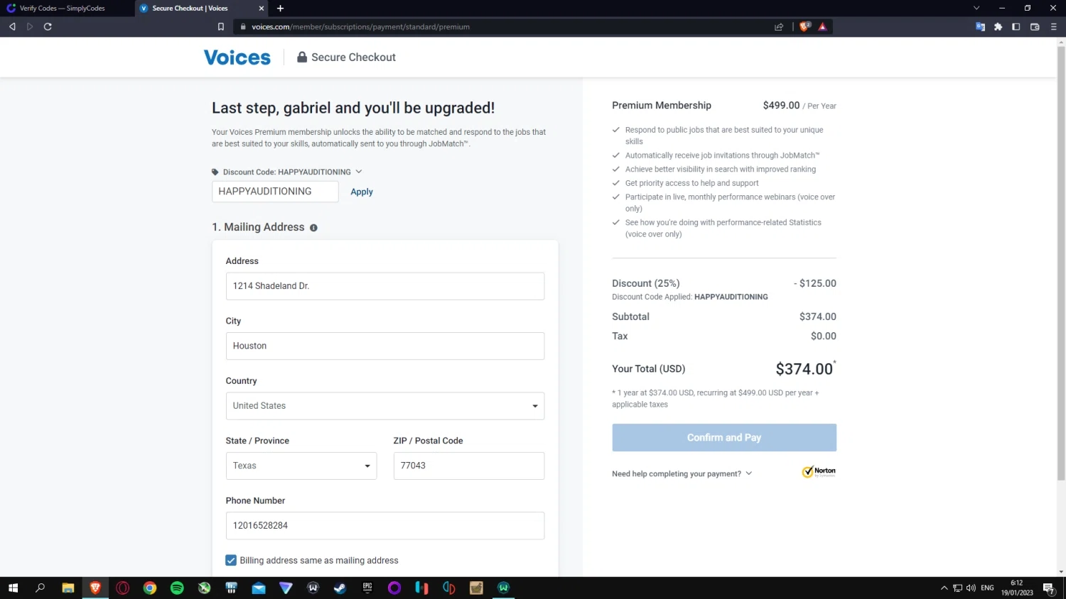Expand Need help completing your payment
The height and width of the screenshot is (599, 1066).
[x=682, y=473]
